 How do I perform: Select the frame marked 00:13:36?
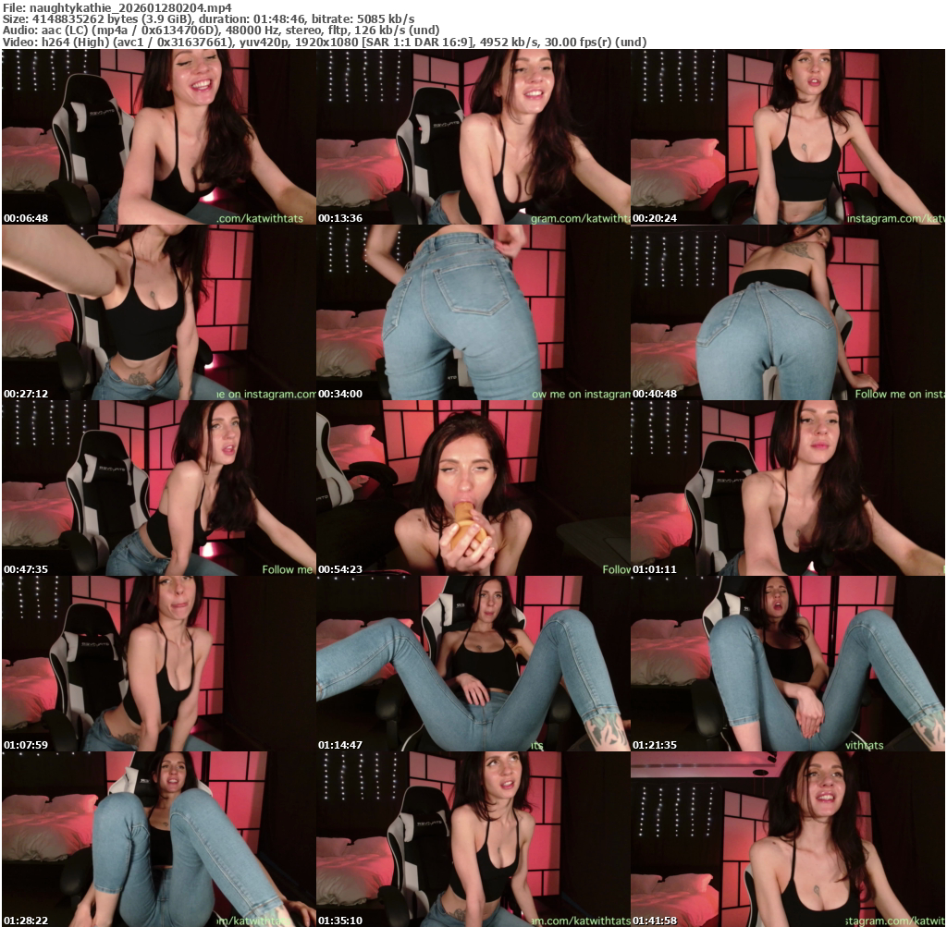473,137
